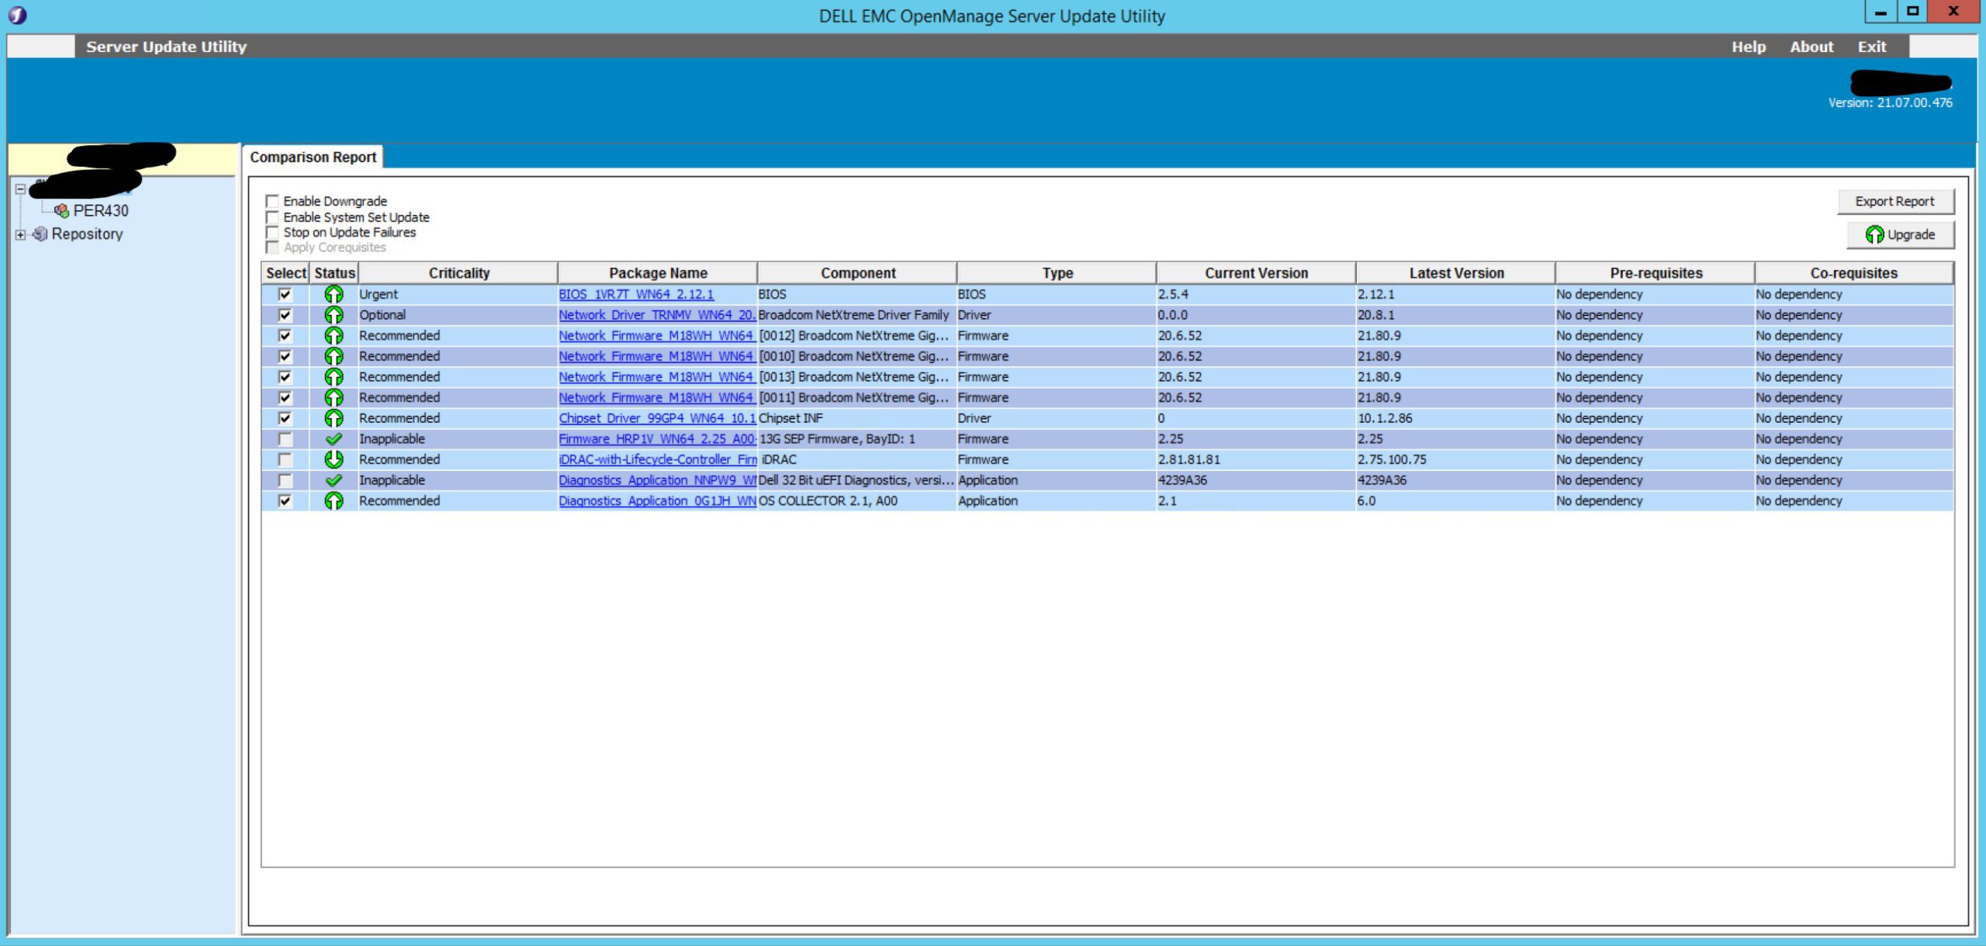The width and height of the screenshot is (1986, 946).
Task: Click the PER430 server icon in tree
Action: [x=61, y=210]
